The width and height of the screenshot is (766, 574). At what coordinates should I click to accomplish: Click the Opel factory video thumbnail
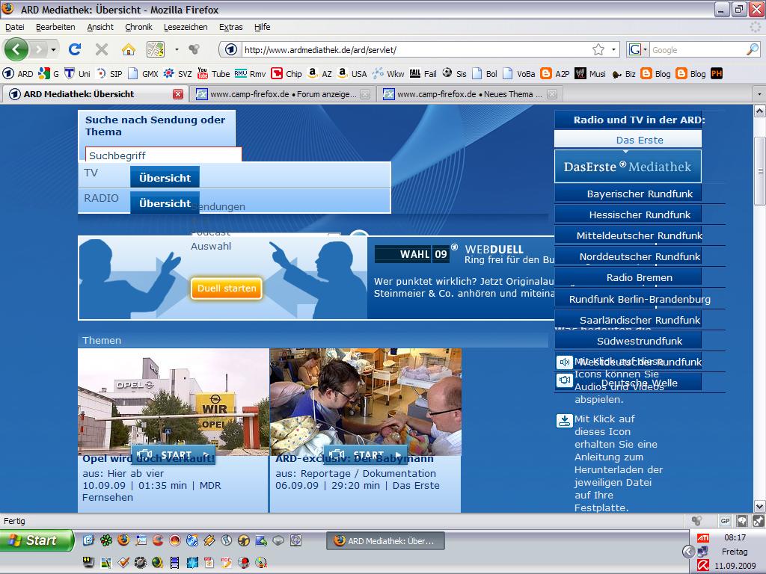[173, 401]
